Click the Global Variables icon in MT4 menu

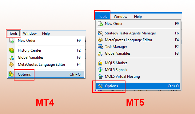[x=12, y=57]
